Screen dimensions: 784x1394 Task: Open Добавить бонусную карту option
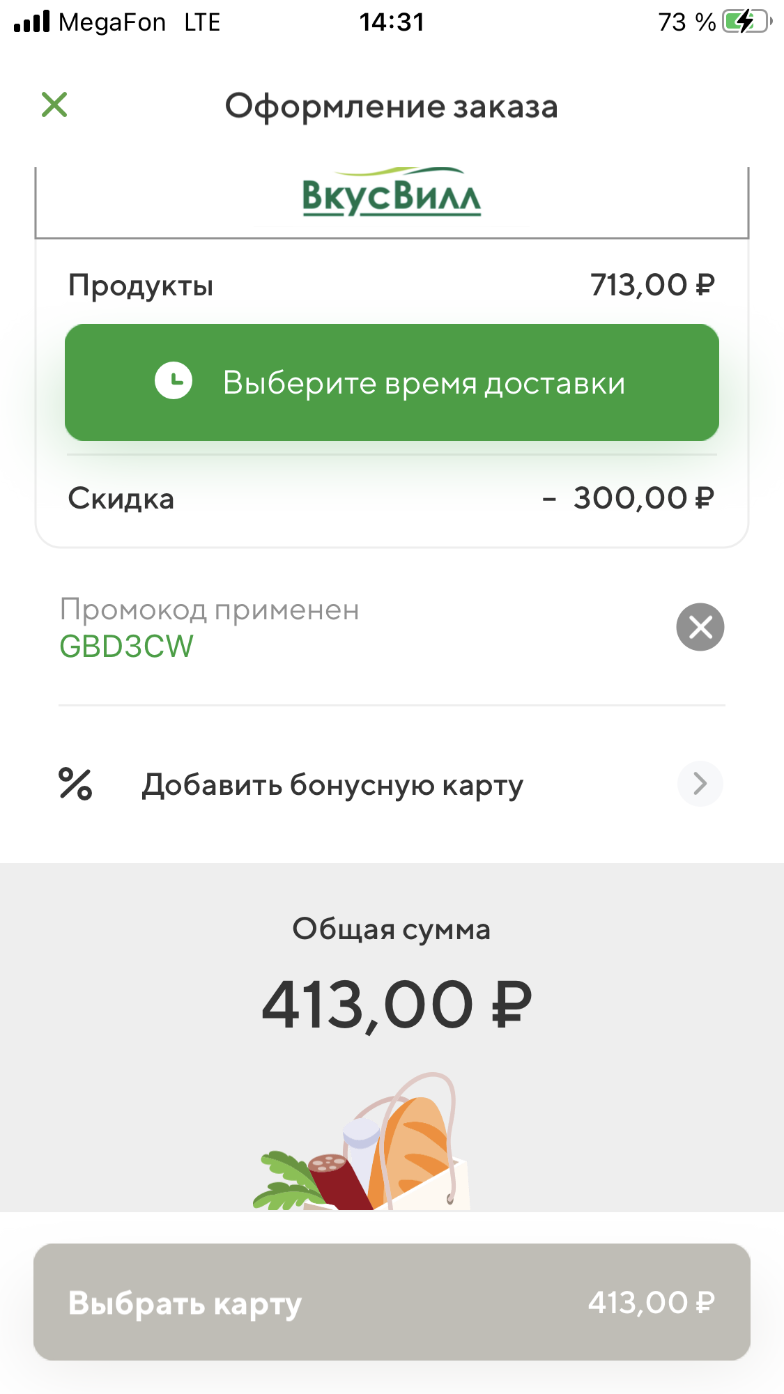click(x=392, y=784)
